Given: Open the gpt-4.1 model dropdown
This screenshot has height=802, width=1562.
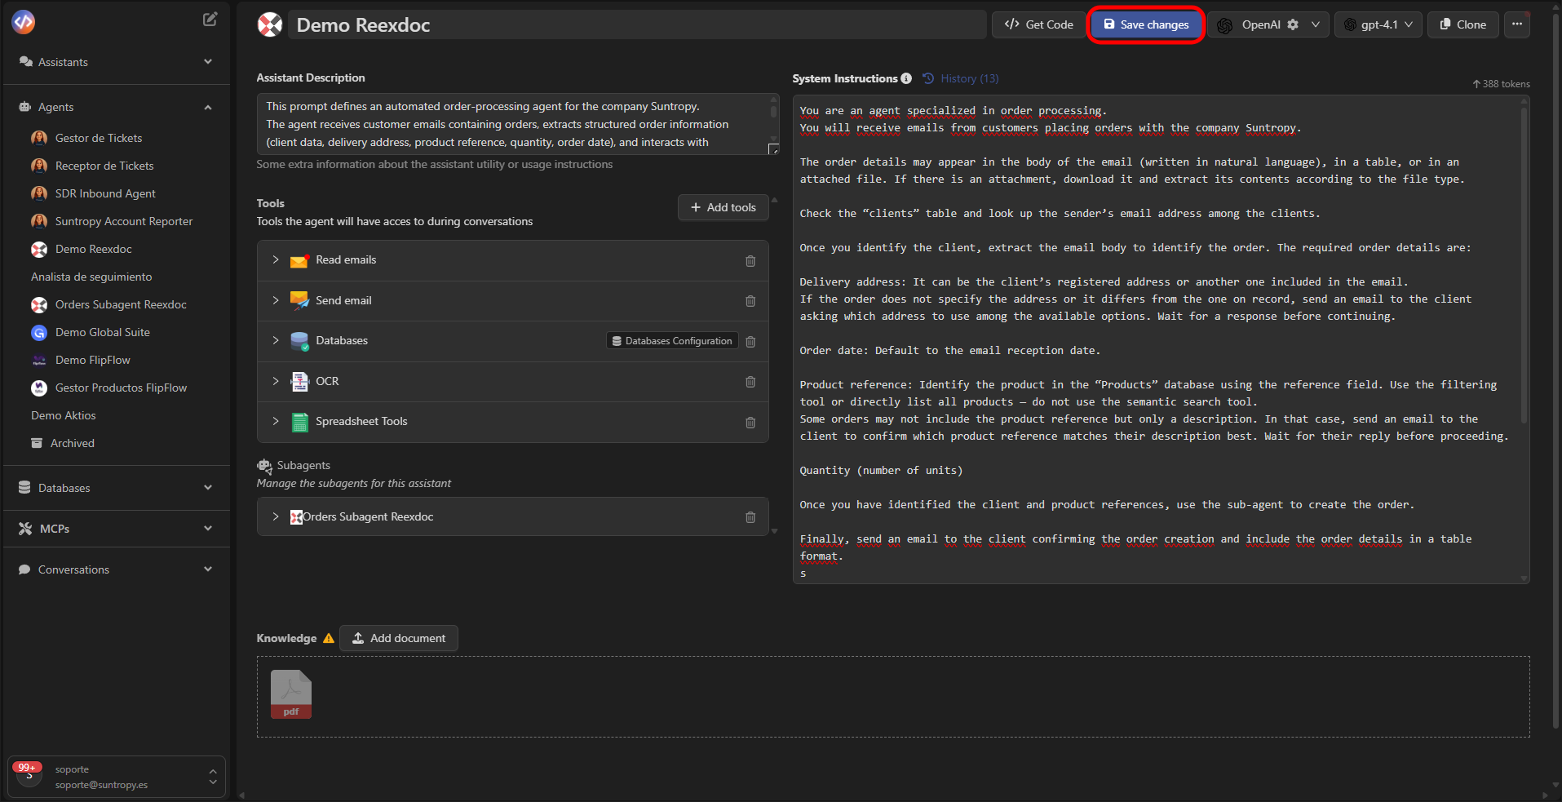Looking at the screenshot, I should click(x=1378, y=24).
